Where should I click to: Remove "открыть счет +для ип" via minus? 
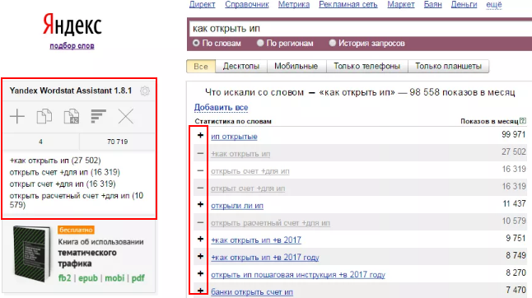click(x=200, y=170)
